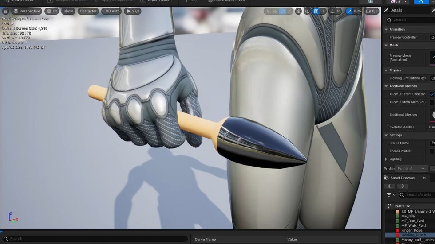435x244 pixels.
Task: Click Make Static Mesh in top toolbar
Action: coord(226,1)
